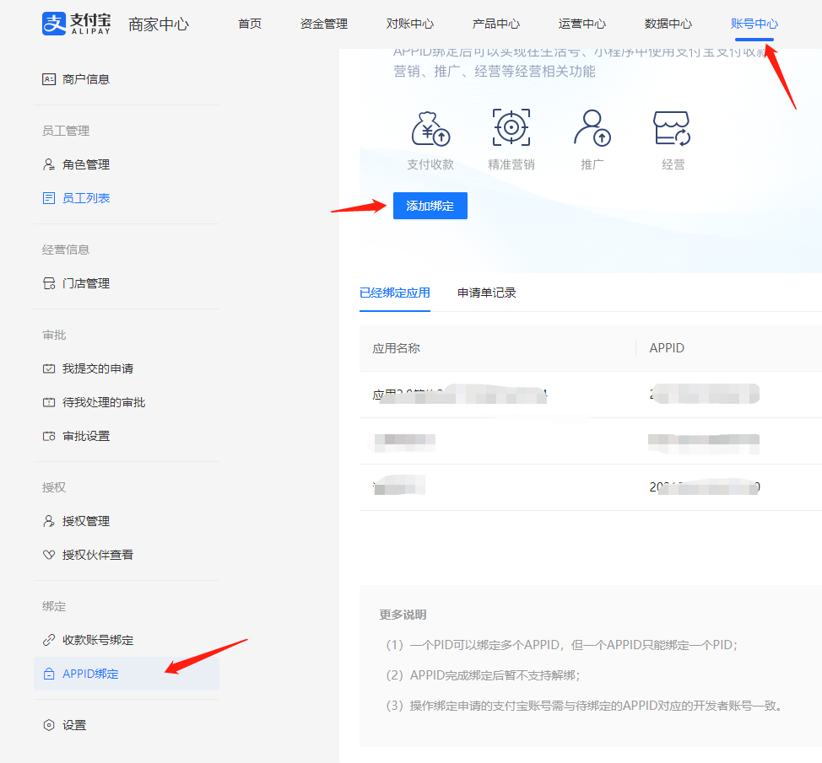Click the 设置 gear icon in sidebar
Image resolution: width=822 pixels, height=763 pixels.
click(x=49, y=725)
